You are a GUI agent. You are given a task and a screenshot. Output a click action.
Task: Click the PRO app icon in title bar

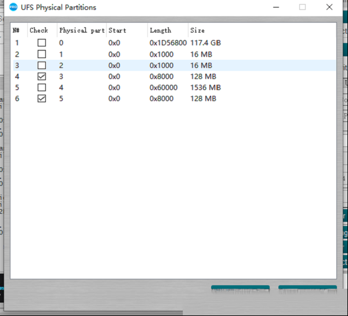[x=13, y=7]
